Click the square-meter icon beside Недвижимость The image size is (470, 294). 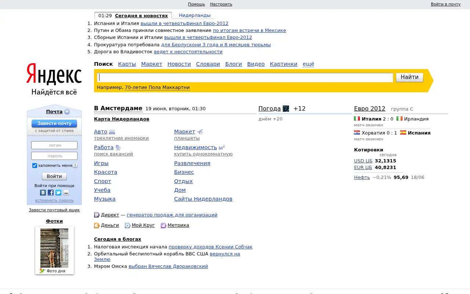point(222,147)
